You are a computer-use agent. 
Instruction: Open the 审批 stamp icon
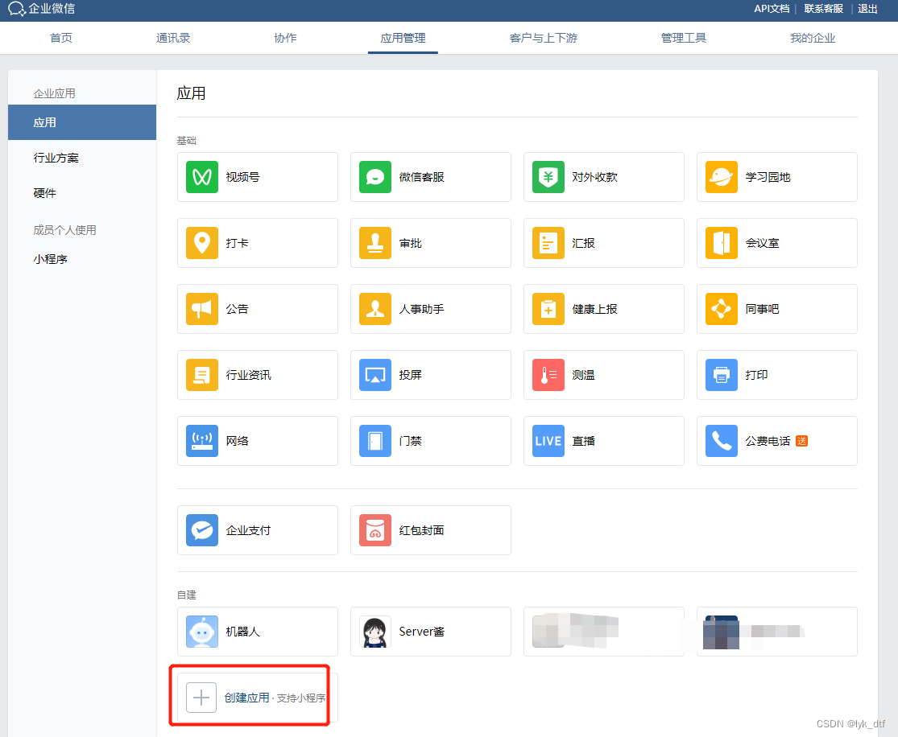tap(375, 243)
